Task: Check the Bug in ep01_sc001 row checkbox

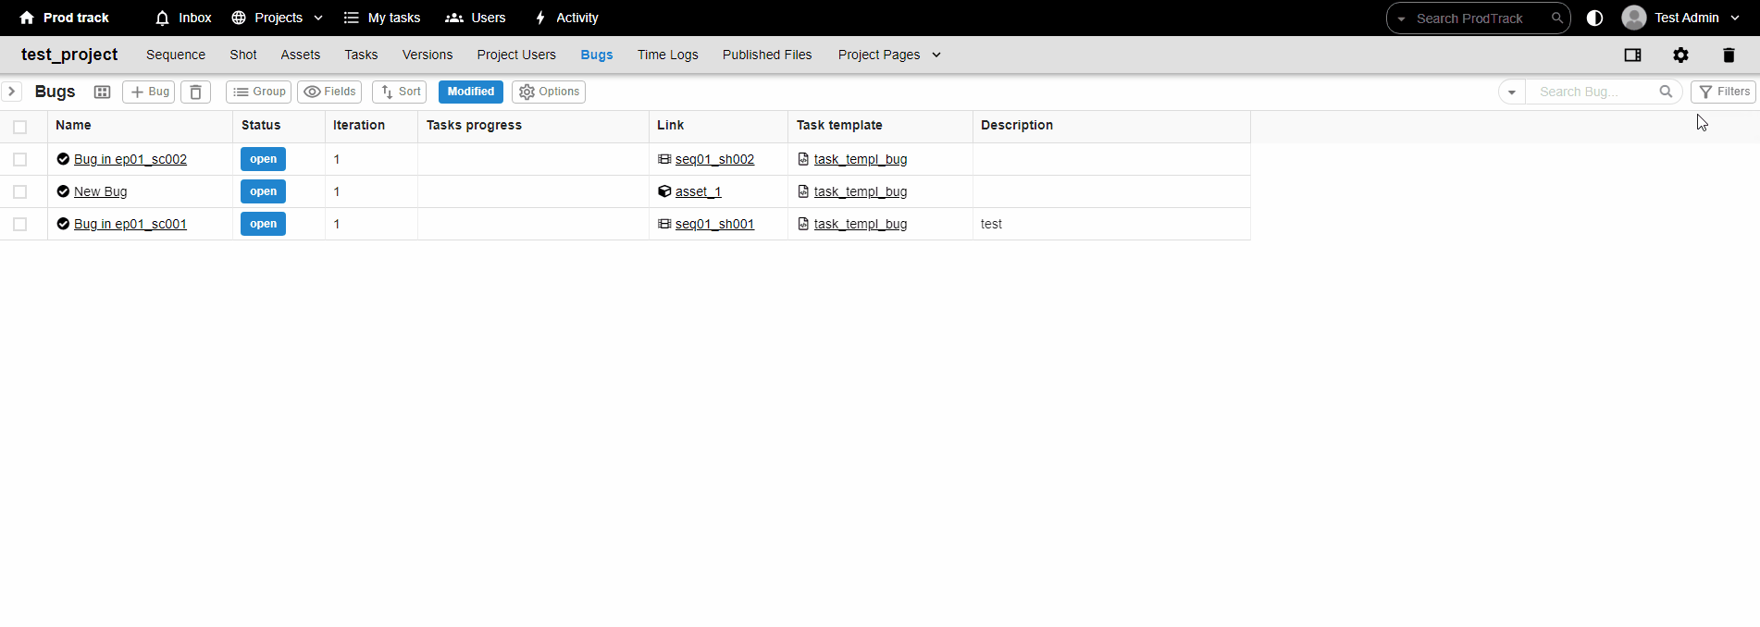Action: point(20,224)
